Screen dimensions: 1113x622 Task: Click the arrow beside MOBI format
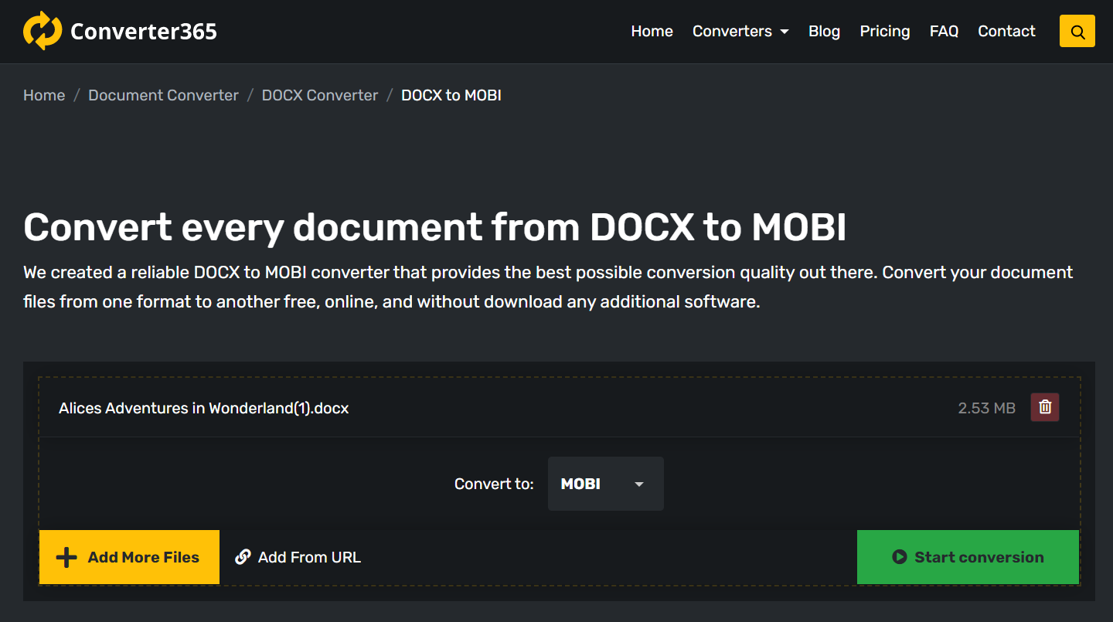click(x=638, y=484)
